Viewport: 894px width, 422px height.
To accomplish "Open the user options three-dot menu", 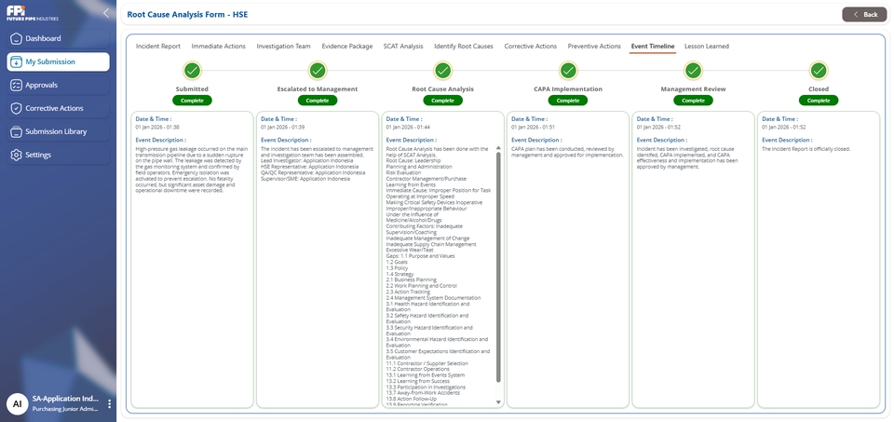I will 109,404.
